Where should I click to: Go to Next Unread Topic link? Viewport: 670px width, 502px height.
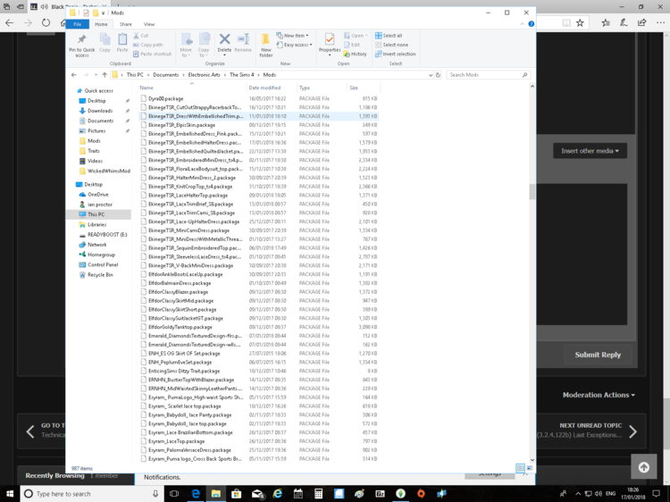591,431
